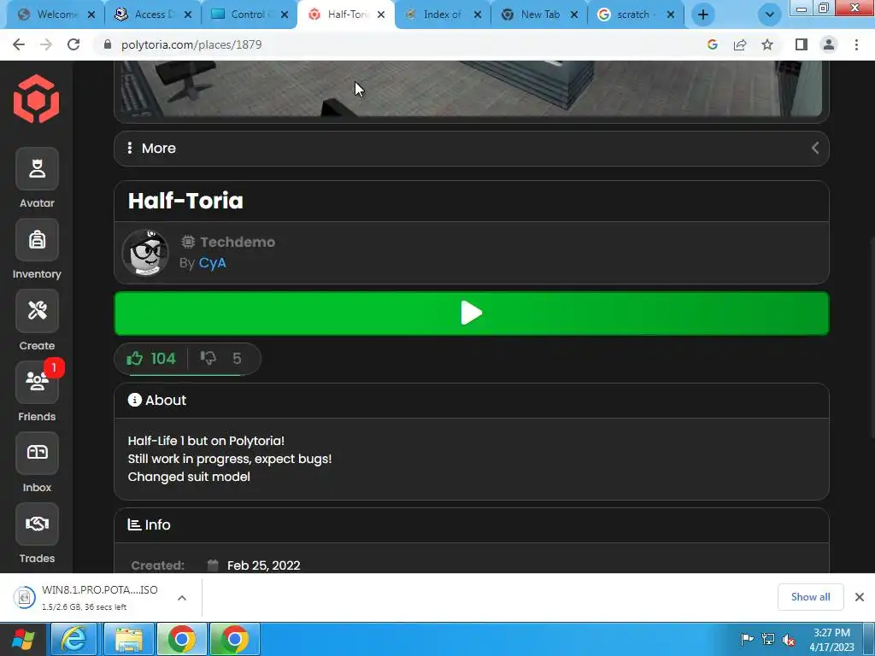Dislike the game with thumbs down

pyautogui.click(x=221, y=358)
